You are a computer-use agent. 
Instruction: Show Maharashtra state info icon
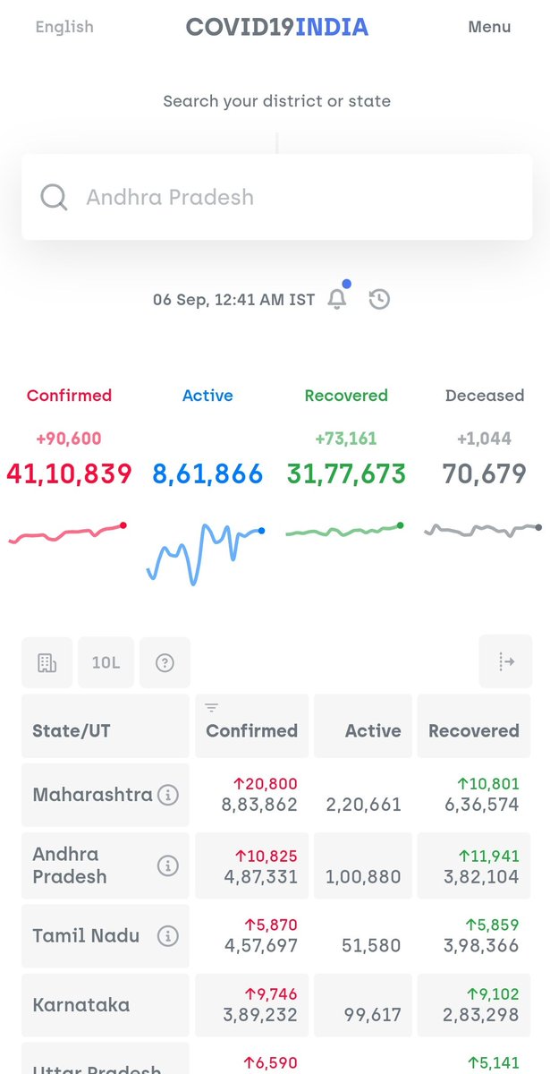[x=168, y=795]
